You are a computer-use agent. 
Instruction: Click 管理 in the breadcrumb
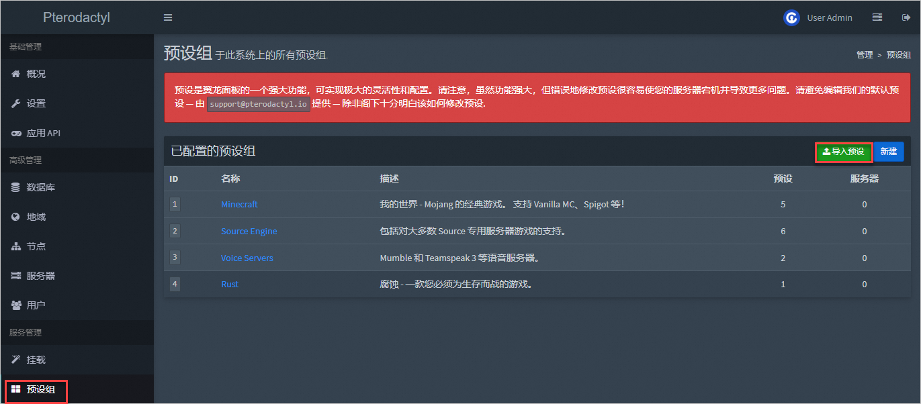tap(864, 55)
